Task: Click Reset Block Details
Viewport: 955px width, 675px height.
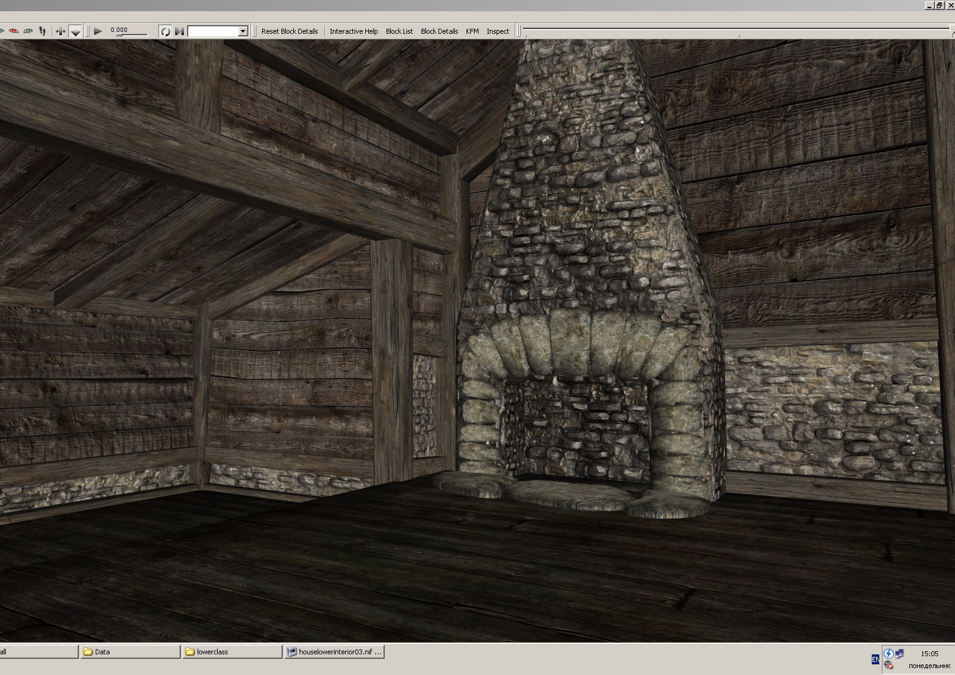Action: pyautogui.click(x=290, y=31)
